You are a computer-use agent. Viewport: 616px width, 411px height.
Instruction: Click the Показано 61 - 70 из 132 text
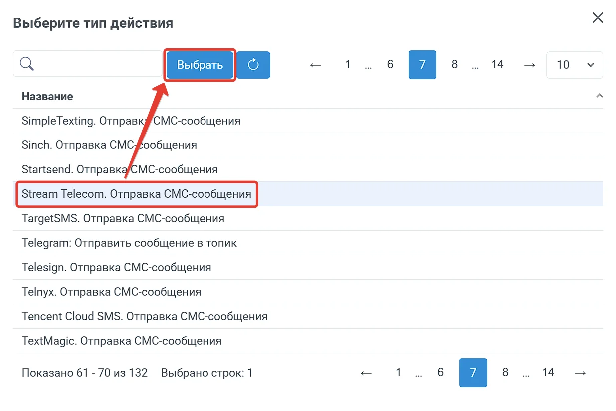85,373
